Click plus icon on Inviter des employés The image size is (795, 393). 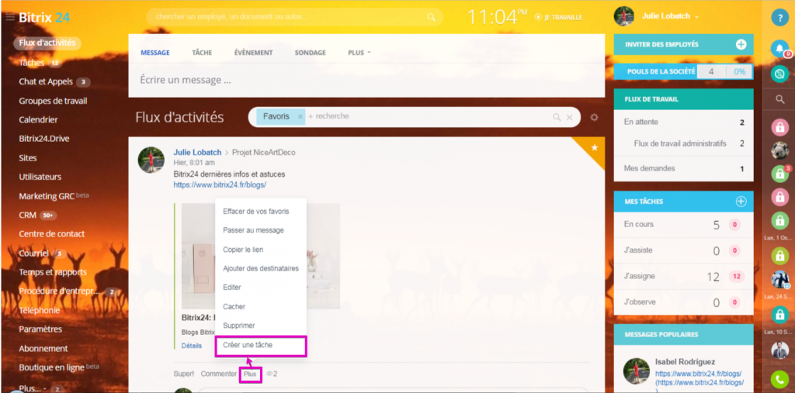741,44
